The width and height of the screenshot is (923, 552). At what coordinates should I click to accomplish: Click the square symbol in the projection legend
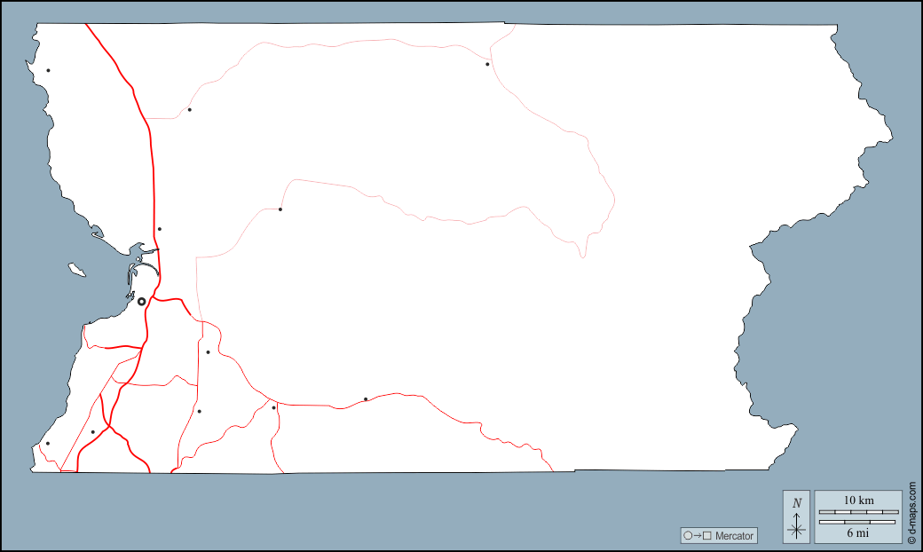707,536
